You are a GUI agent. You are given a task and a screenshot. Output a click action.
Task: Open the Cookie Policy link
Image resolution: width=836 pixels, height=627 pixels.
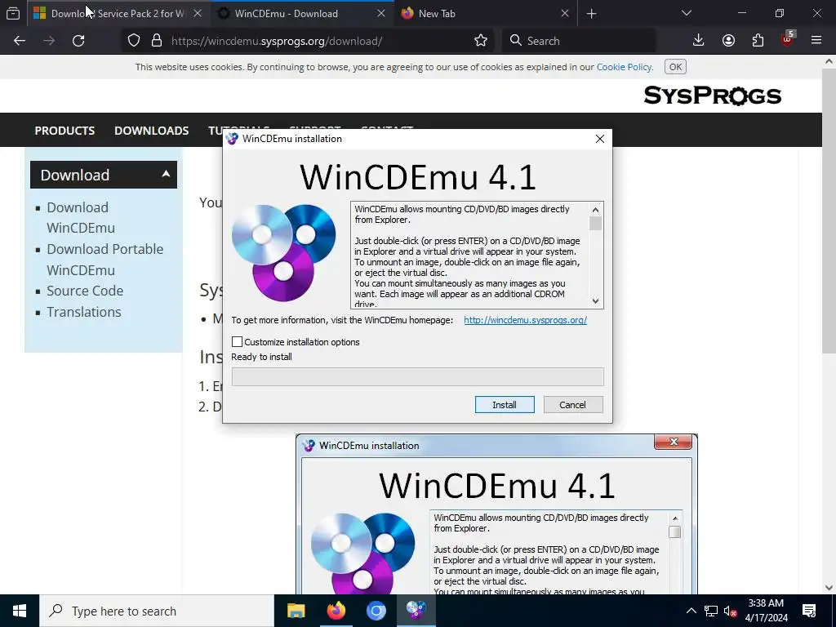point(624,67)
